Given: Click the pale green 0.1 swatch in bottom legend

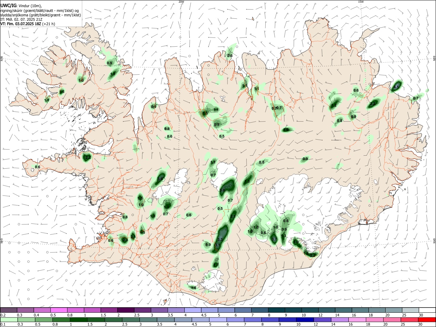Looking at the screenshot, I should 9,320.
